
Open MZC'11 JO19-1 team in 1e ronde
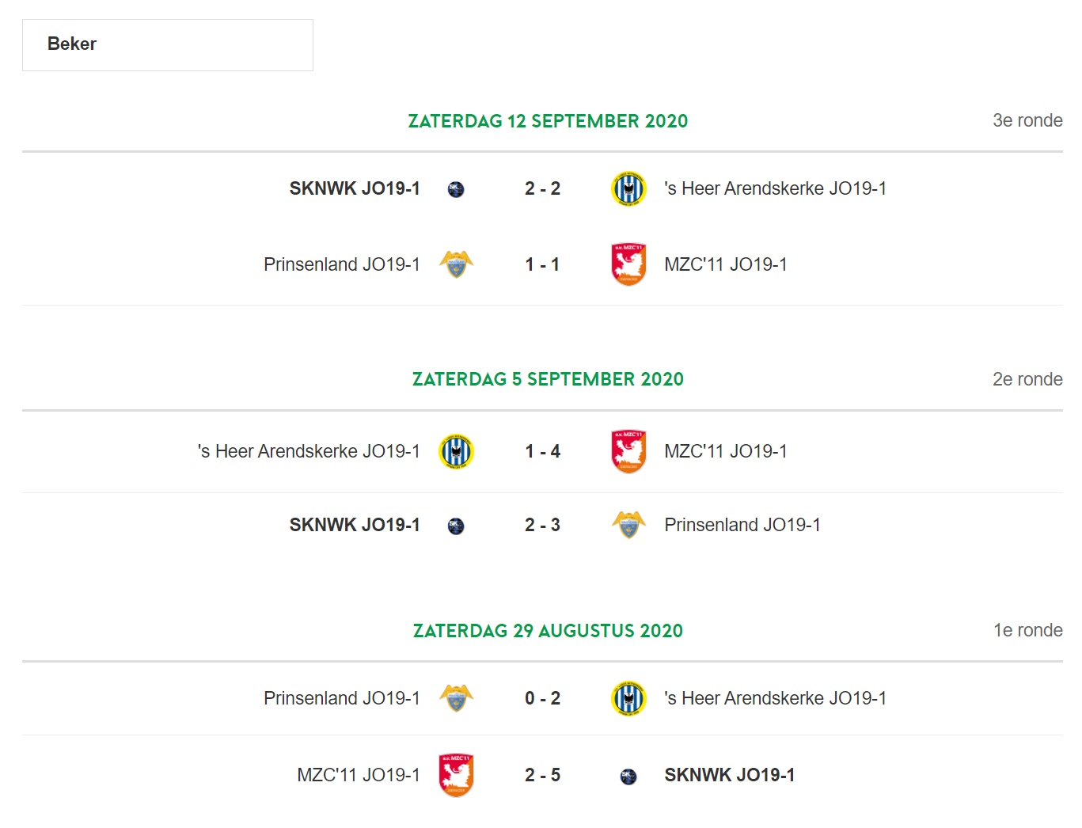coord(359,775)
